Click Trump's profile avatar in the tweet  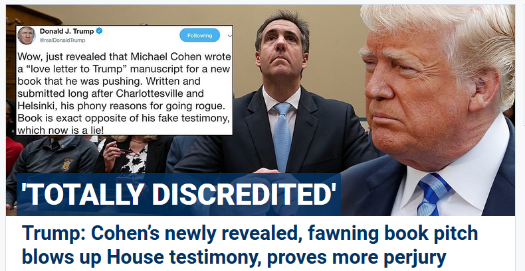27,35
